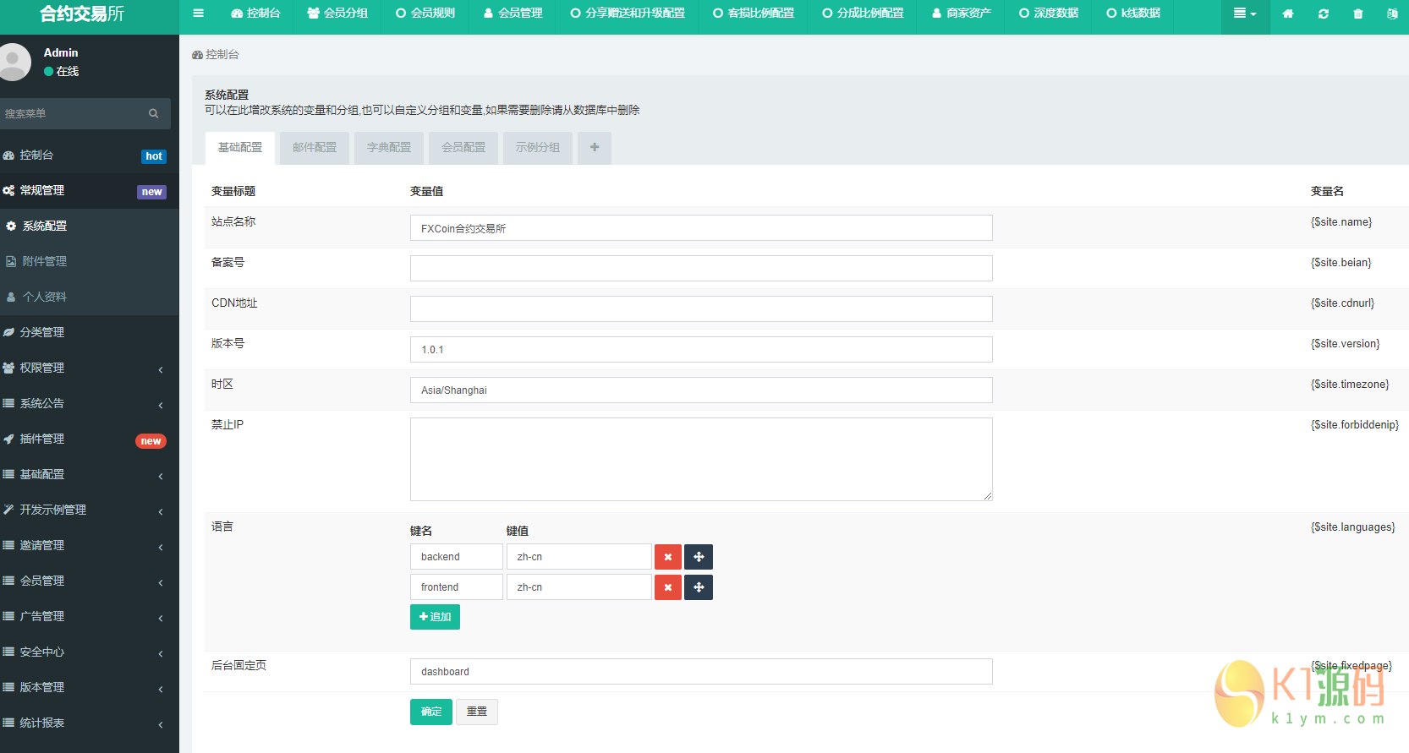Expand the 安全中心 menu chevron
This screenshot has width=1409, height=753.
click(161, 653)
